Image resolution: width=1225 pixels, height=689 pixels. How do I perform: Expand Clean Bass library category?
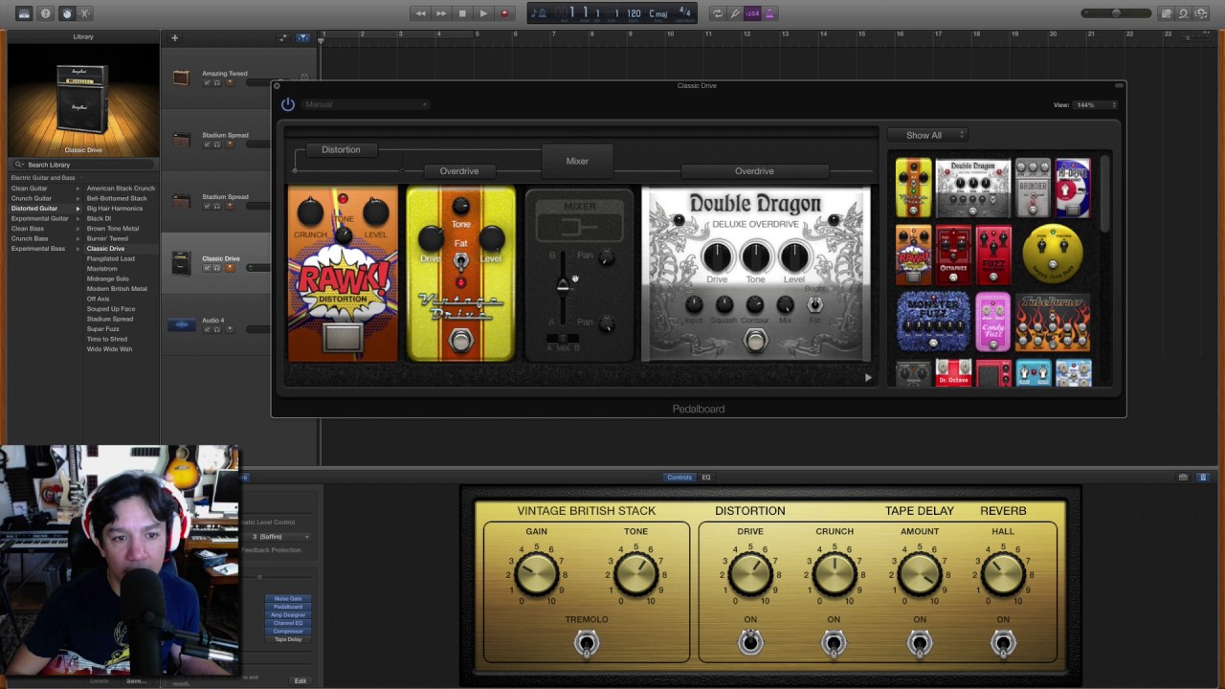tap(43, 229)
